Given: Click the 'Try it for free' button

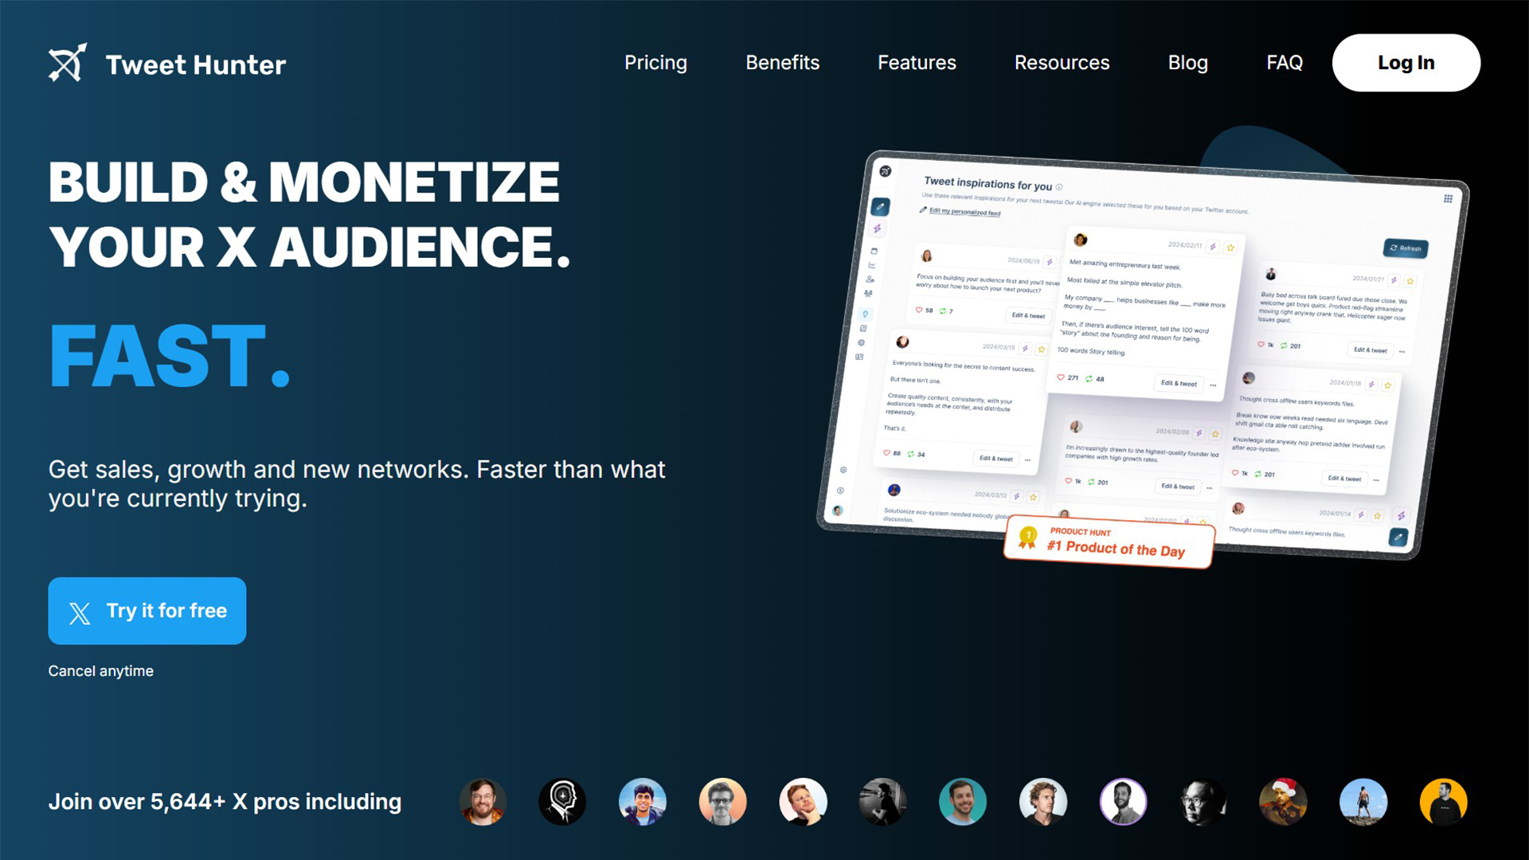Looking at the screenshot, I should pyautogui.click(x=147, y=611).
